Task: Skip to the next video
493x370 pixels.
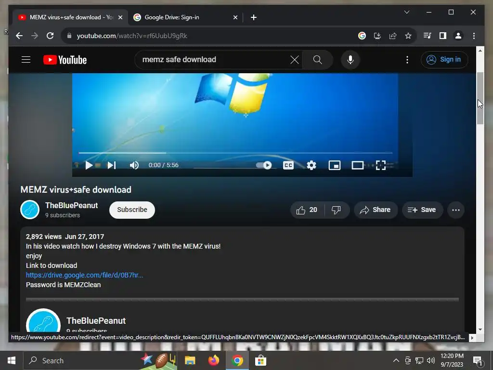Action: (x=112, y=165)
